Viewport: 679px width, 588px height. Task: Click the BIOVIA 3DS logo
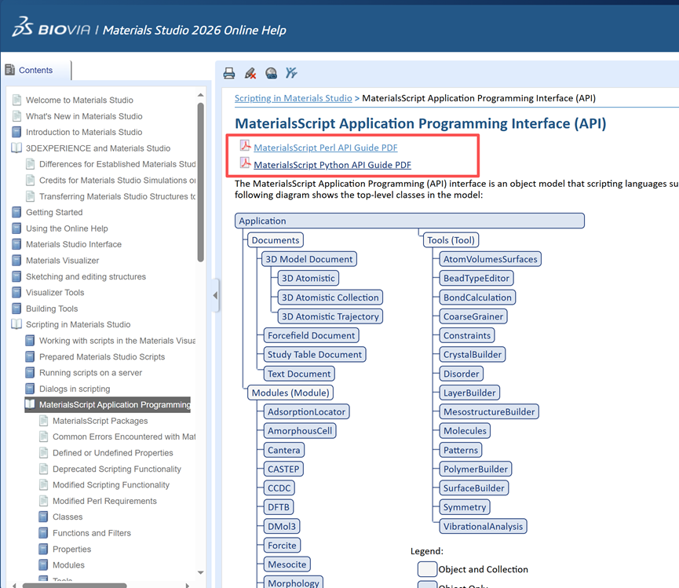tap(22, 27)
